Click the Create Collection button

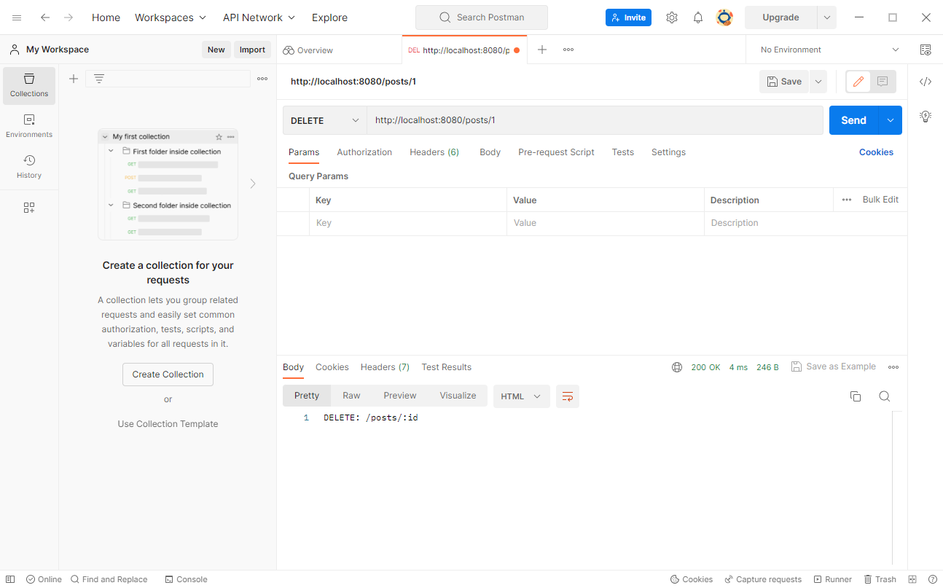pos(168,375)
